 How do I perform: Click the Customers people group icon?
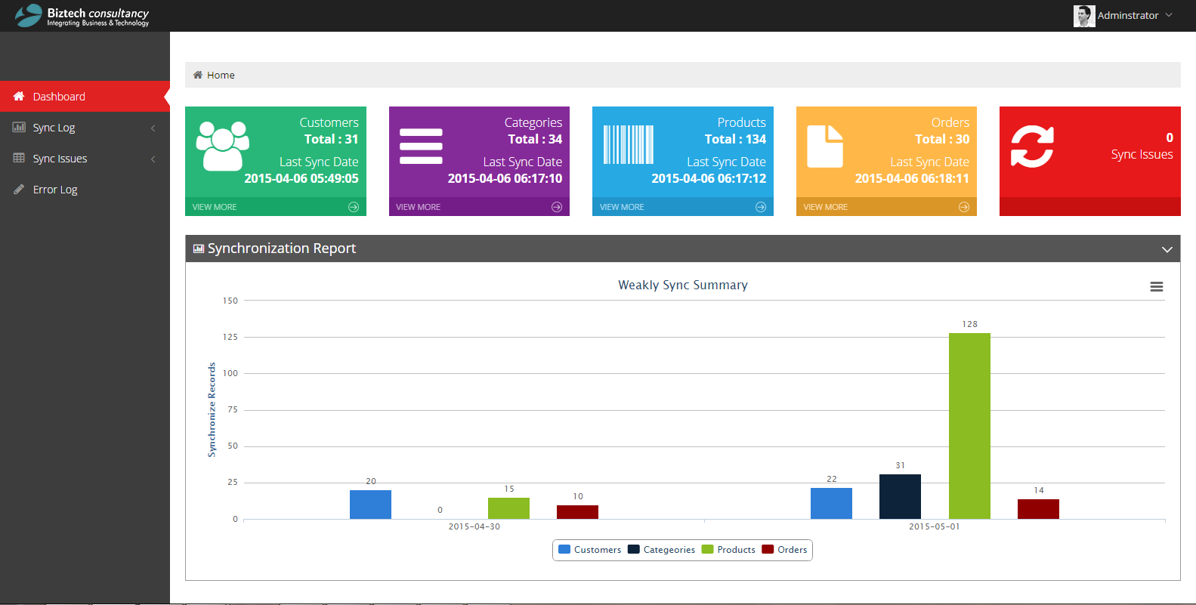[223, 146]
